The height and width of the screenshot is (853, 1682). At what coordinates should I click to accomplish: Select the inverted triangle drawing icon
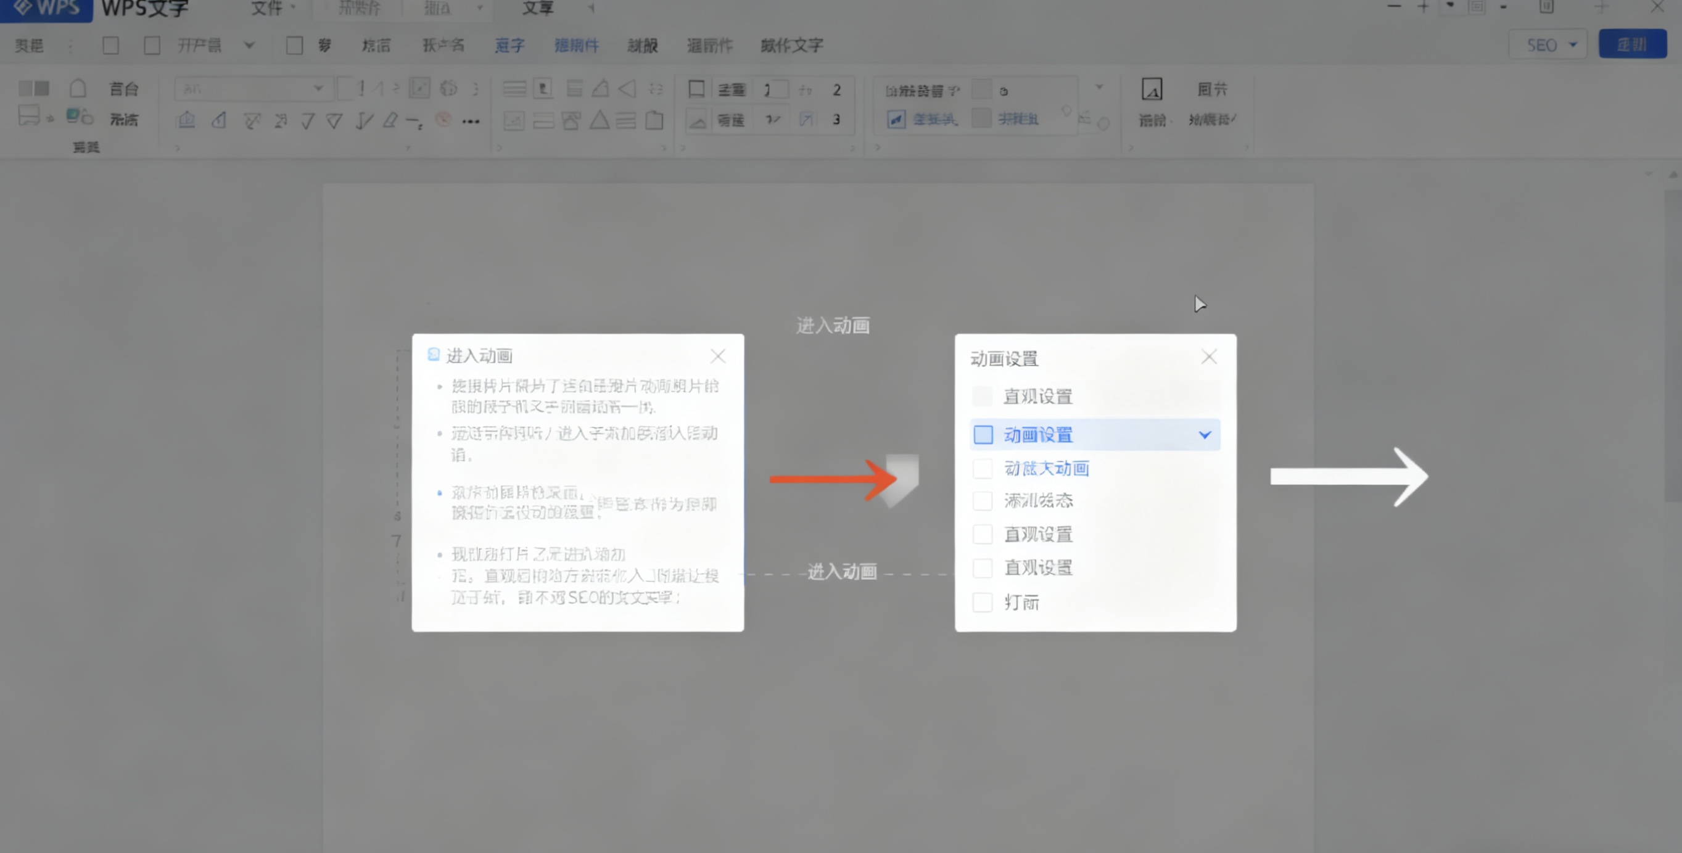coord(334,122)
